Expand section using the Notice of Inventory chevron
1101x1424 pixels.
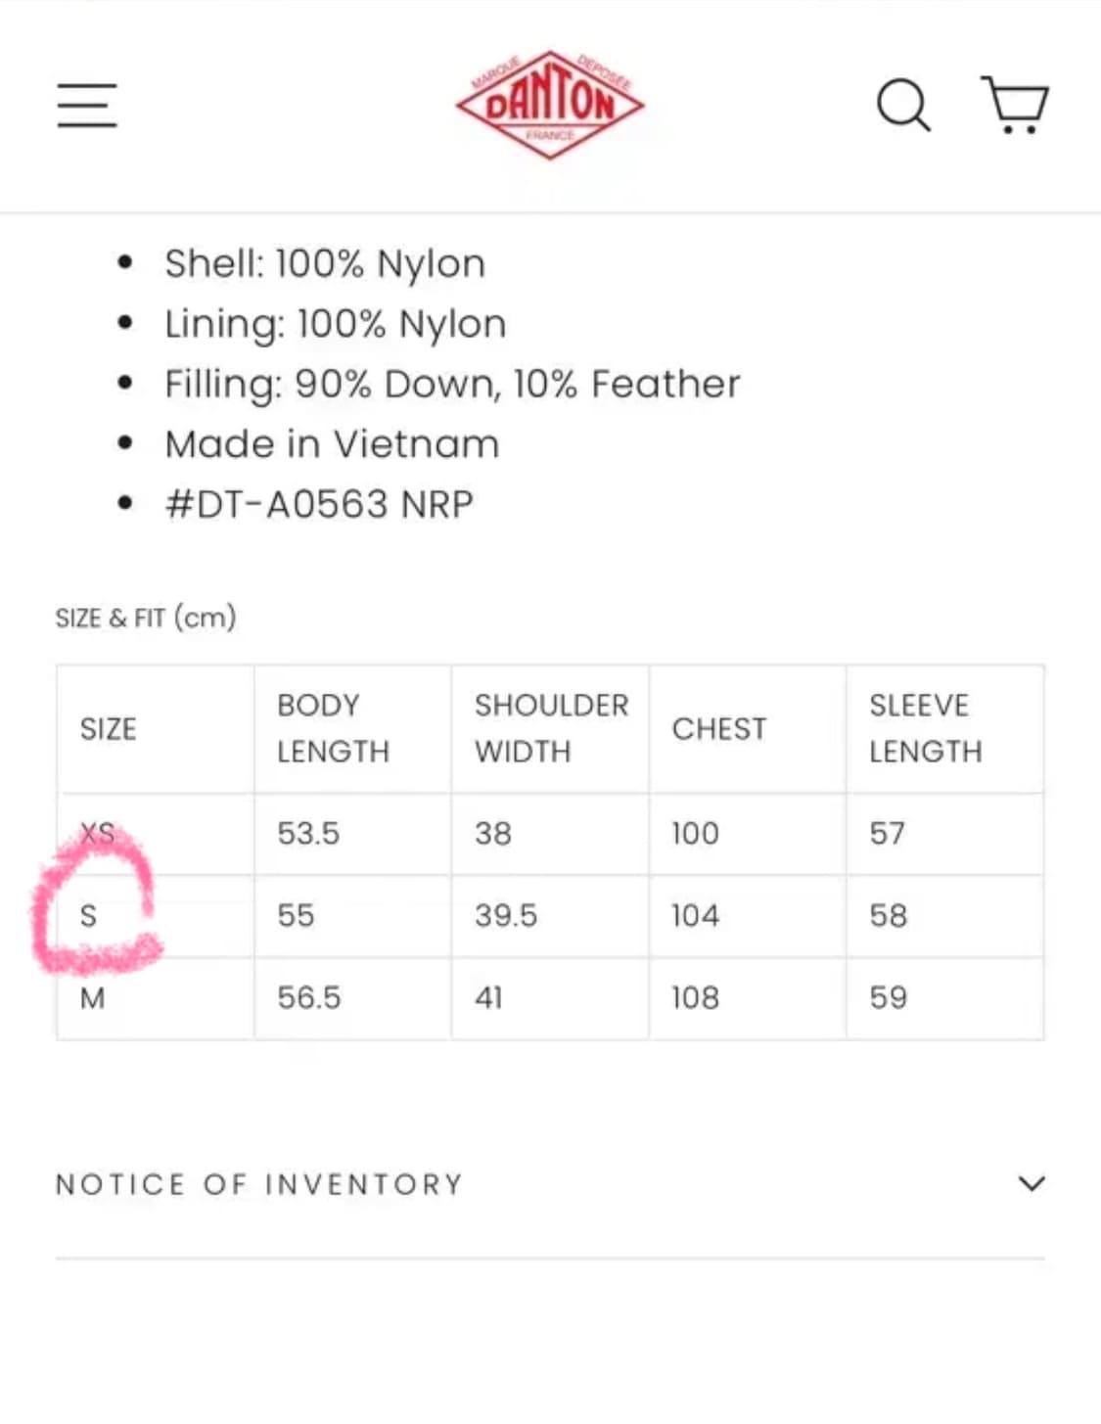click(x=1032, y=1183)
